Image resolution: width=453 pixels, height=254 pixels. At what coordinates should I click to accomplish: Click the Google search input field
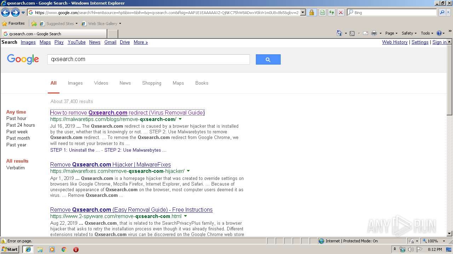(x=149, y=59)
